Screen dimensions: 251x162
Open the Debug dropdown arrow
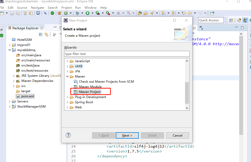tap(82, 13)
